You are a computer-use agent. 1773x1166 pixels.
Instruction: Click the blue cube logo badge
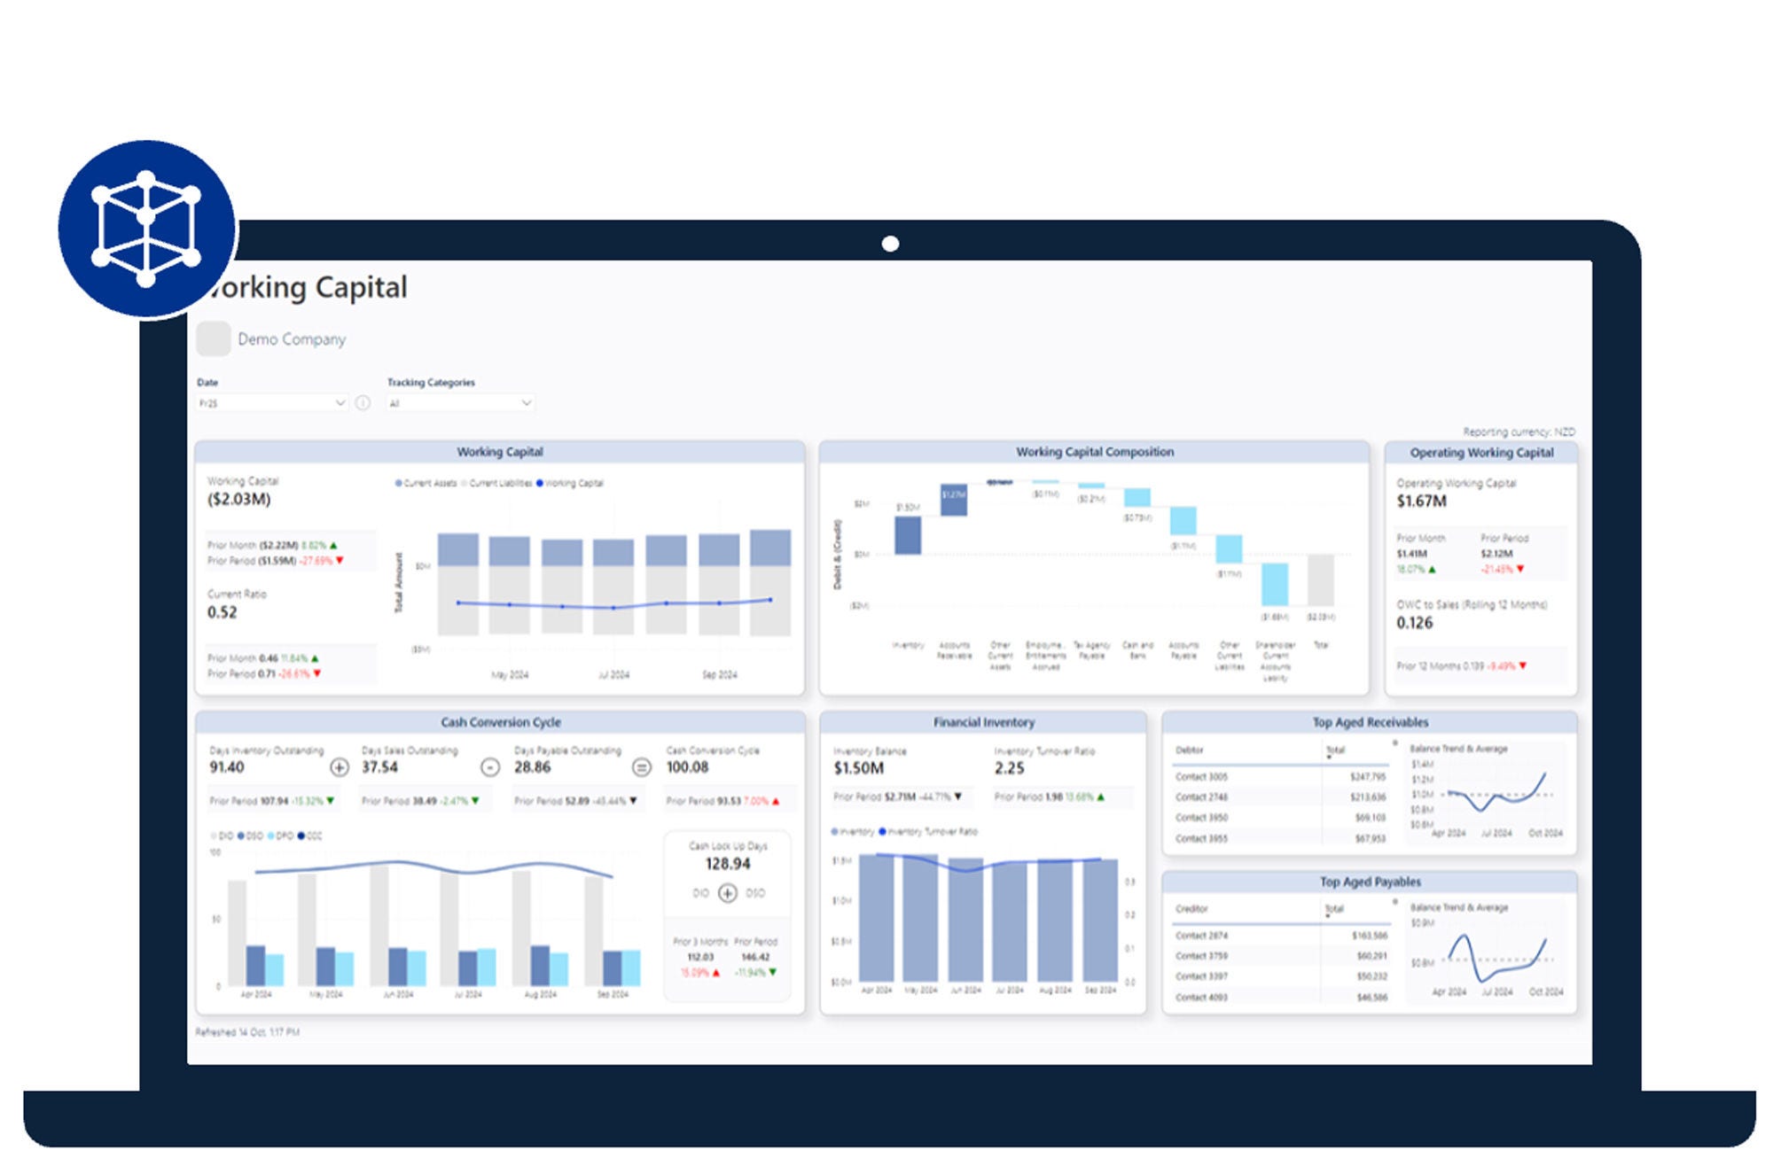(x=147, y=229)
